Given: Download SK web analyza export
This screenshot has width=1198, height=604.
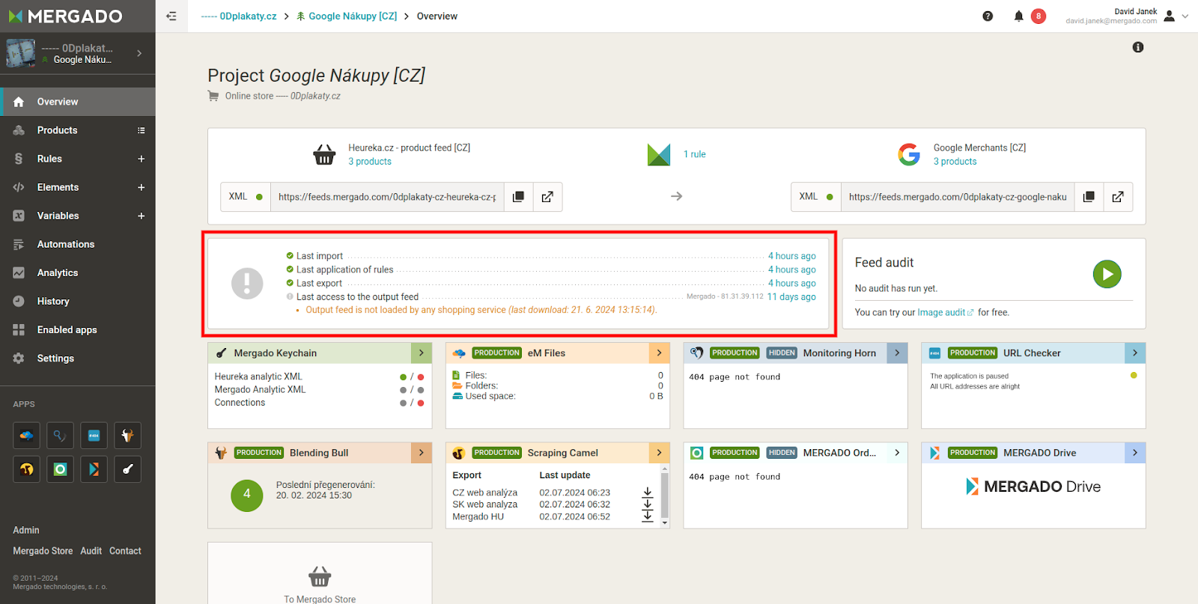Looking at the screenshot, I should [648, 504].
